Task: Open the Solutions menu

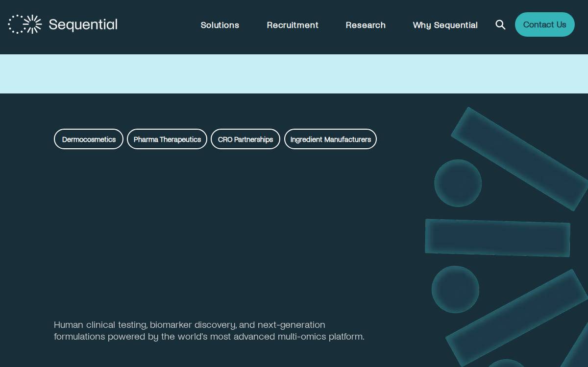Action: click(220, 25)
